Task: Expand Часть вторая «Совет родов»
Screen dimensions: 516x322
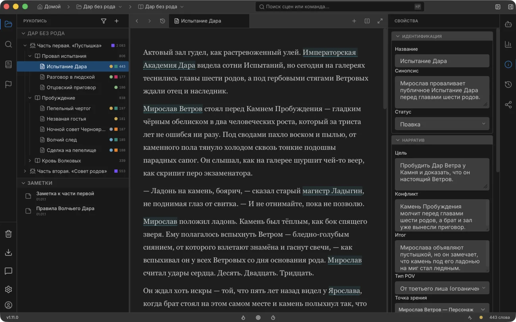Action: coord(25,171)
